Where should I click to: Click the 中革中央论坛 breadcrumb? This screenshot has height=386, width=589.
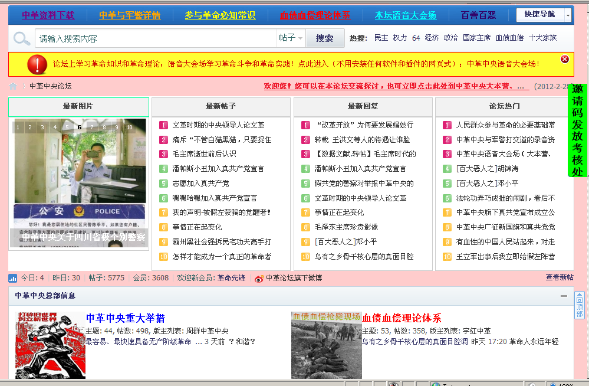tap(50, 86)
